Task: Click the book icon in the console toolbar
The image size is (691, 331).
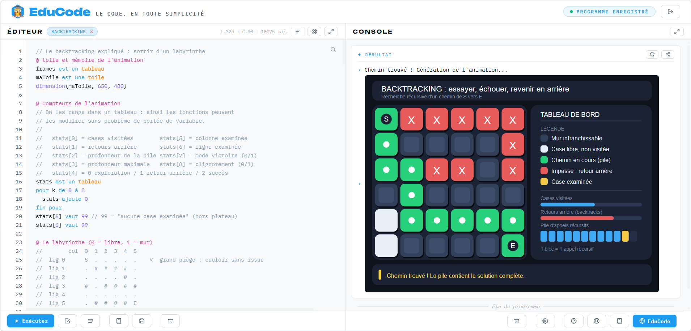Action: pos(619,321)
